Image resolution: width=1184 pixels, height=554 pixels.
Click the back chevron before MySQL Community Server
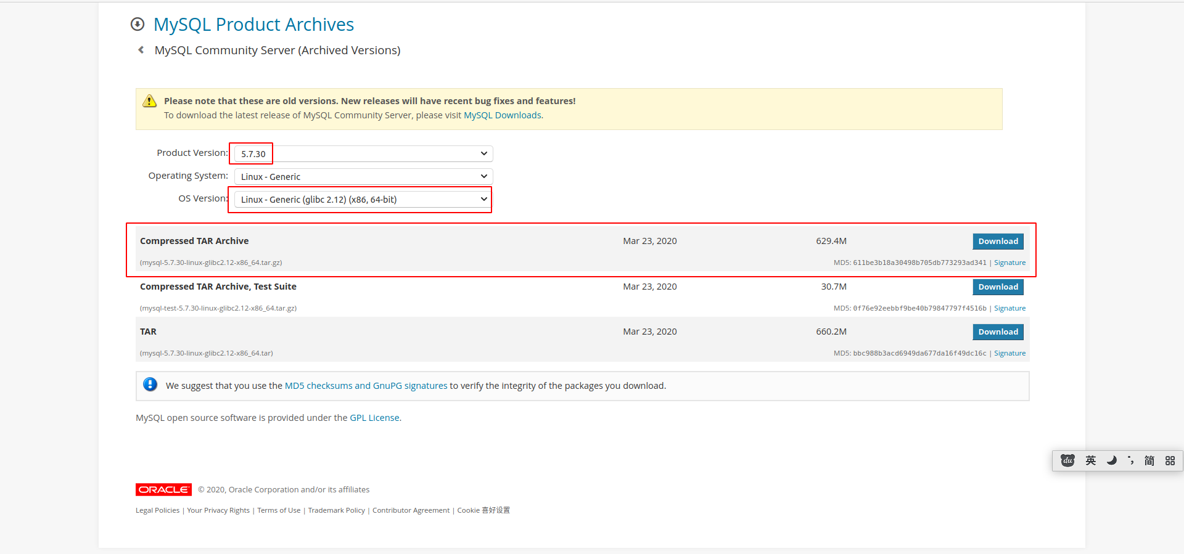141,50
